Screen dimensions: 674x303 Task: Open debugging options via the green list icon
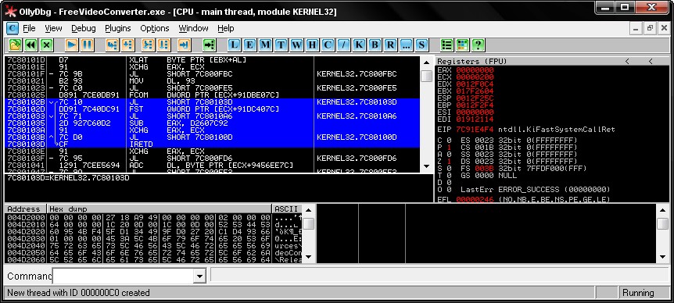pos(447,45)
